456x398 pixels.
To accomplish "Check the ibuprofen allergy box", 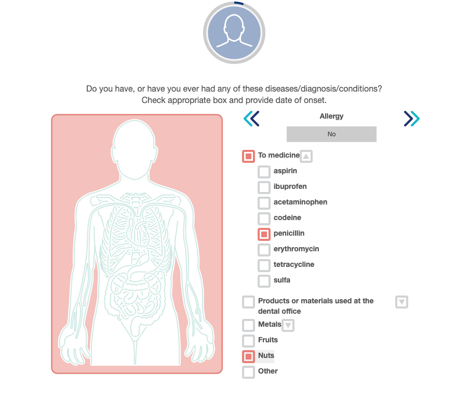I will 264,187.
